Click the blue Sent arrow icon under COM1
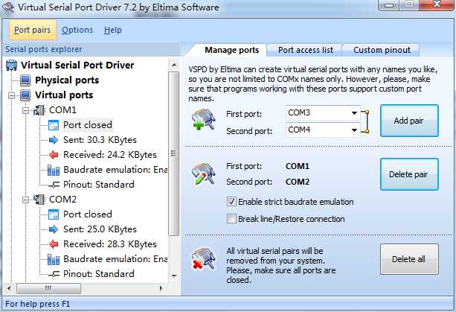Image resolution: width=456 pixels, height=312 pixels. [x=54, y=140]
